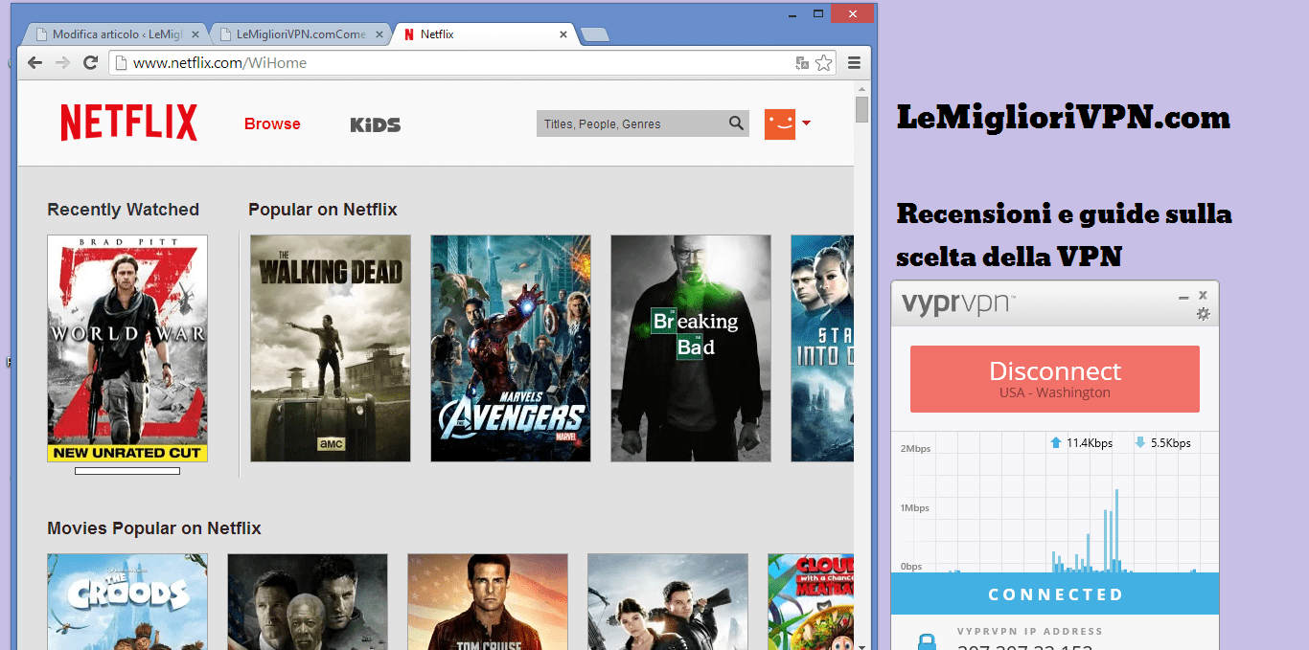The image size is (1309, 650).
Task: Click the Recently Watched heading
Action: [124, 210]
